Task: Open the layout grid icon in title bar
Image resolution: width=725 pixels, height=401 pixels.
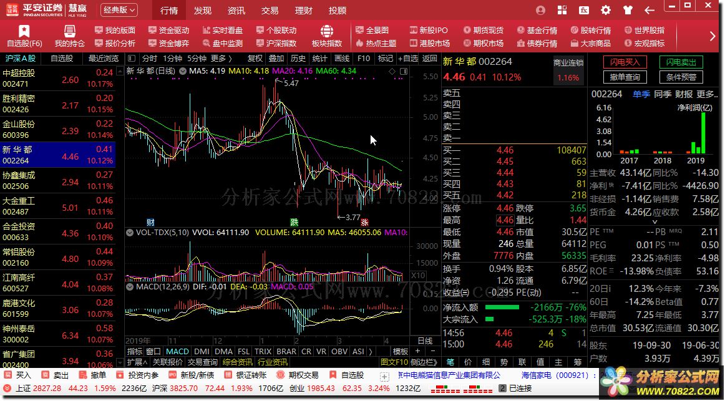Action: (562, 10)
